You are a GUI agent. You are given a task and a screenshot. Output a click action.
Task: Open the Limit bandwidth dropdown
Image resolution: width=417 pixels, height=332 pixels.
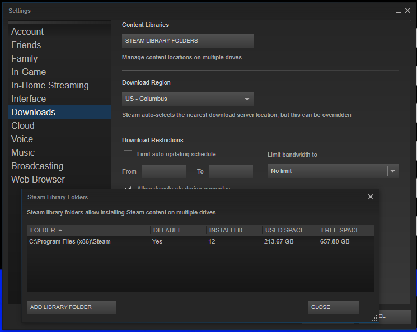click(x=333, y=171)
